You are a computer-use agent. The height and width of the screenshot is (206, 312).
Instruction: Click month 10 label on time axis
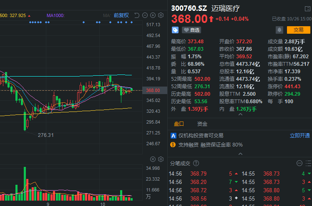[103, 204]
